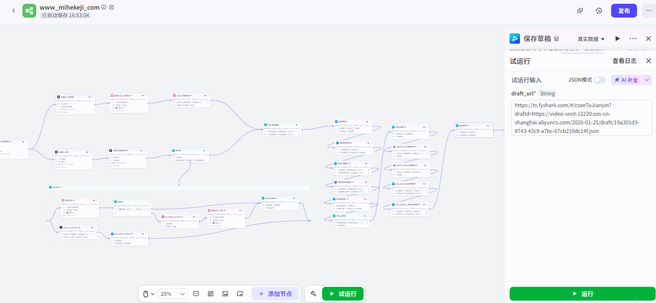
Task: Expand the AI 补全 dropdown arrow
Action: pos(647,80)
